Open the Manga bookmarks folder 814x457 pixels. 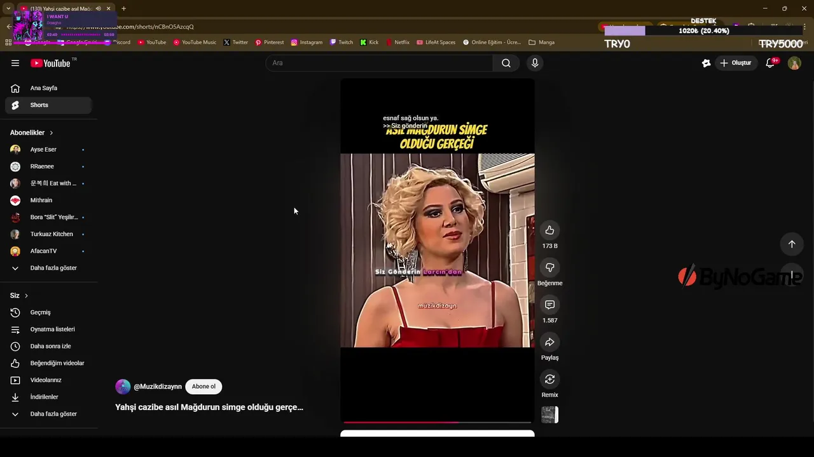[x=541, y=43]
